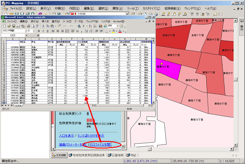Screen dimensions: 245x164
Task: Click the Print Preview icon in Excel
Action: pos(33,26)
